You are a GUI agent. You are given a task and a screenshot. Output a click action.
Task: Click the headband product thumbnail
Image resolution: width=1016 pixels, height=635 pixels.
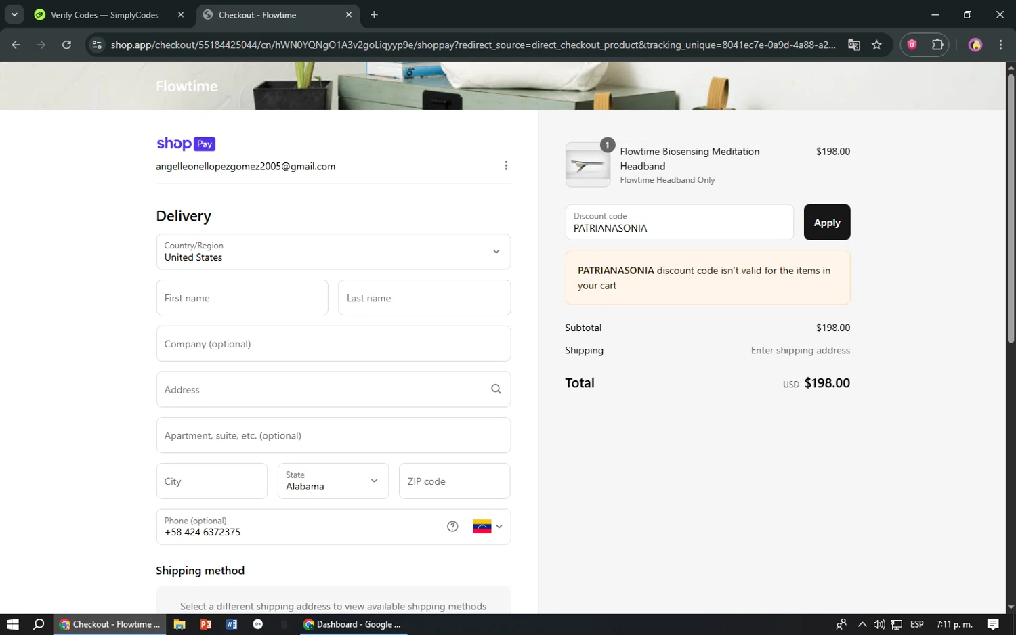click(587, 165)
